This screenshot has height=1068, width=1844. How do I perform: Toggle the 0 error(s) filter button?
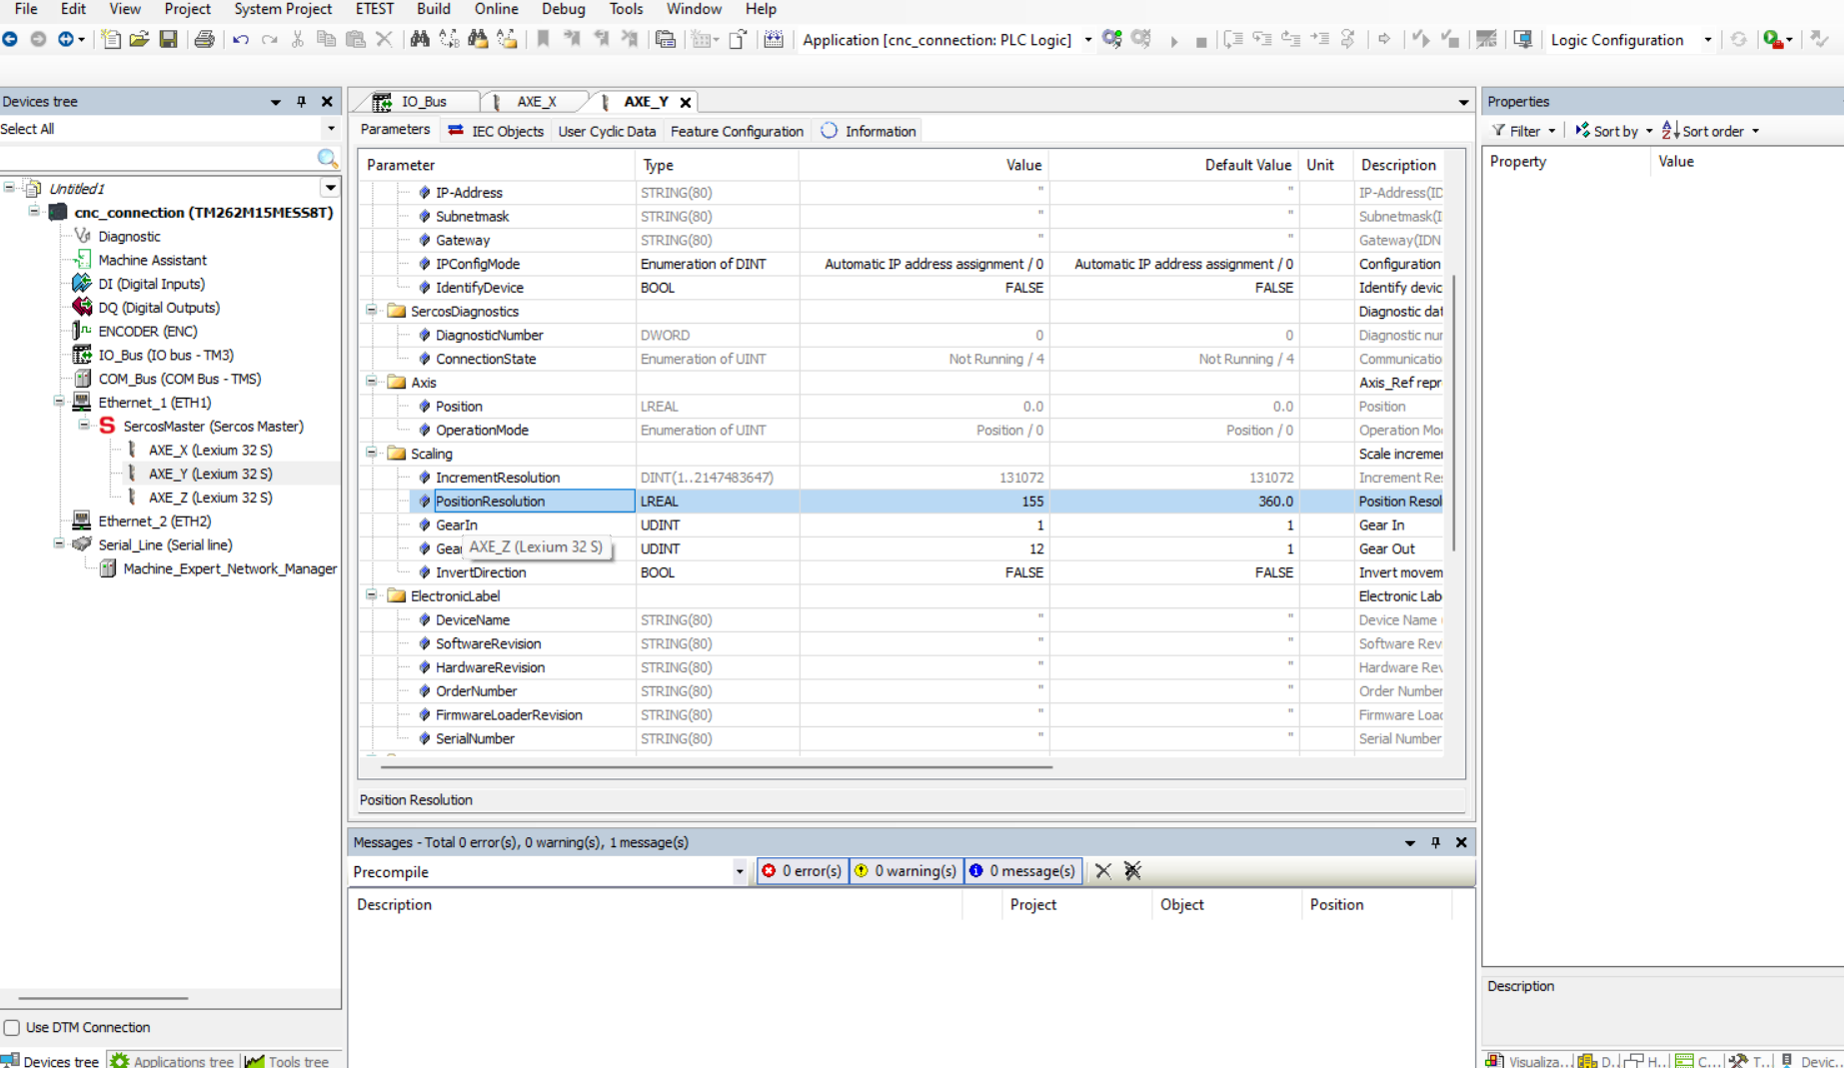click(x=802, y=871)
